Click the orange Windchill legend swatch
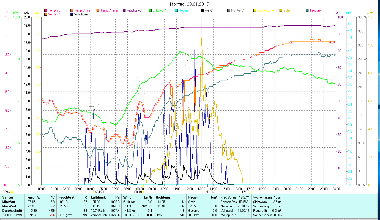 [46, 14]
